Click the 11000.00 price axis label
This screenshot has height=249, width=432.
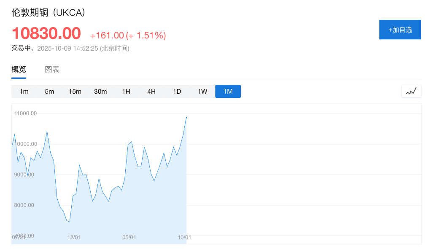click(25, 114)
